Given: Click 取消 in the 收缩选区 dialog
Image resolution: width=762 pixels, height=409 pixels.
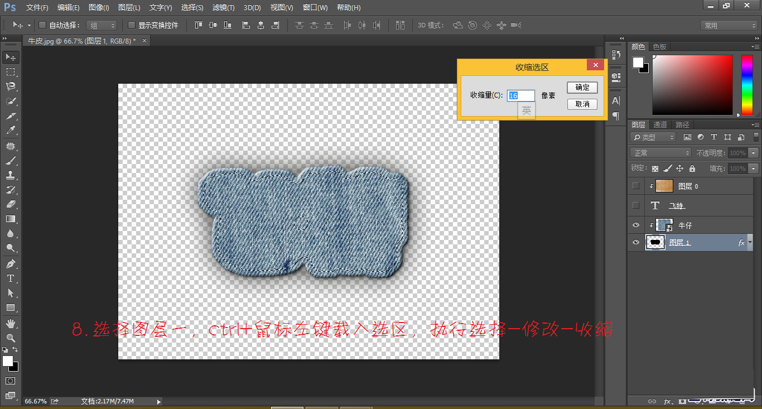Looking at the screenshot, I should pyautogui.click(x=582, y=104).
